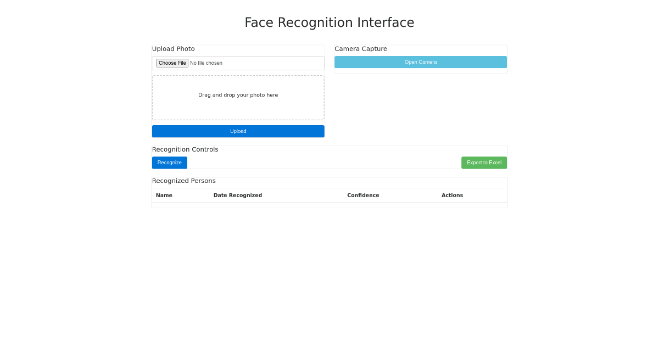Click the Choose File button

point(172,63)
